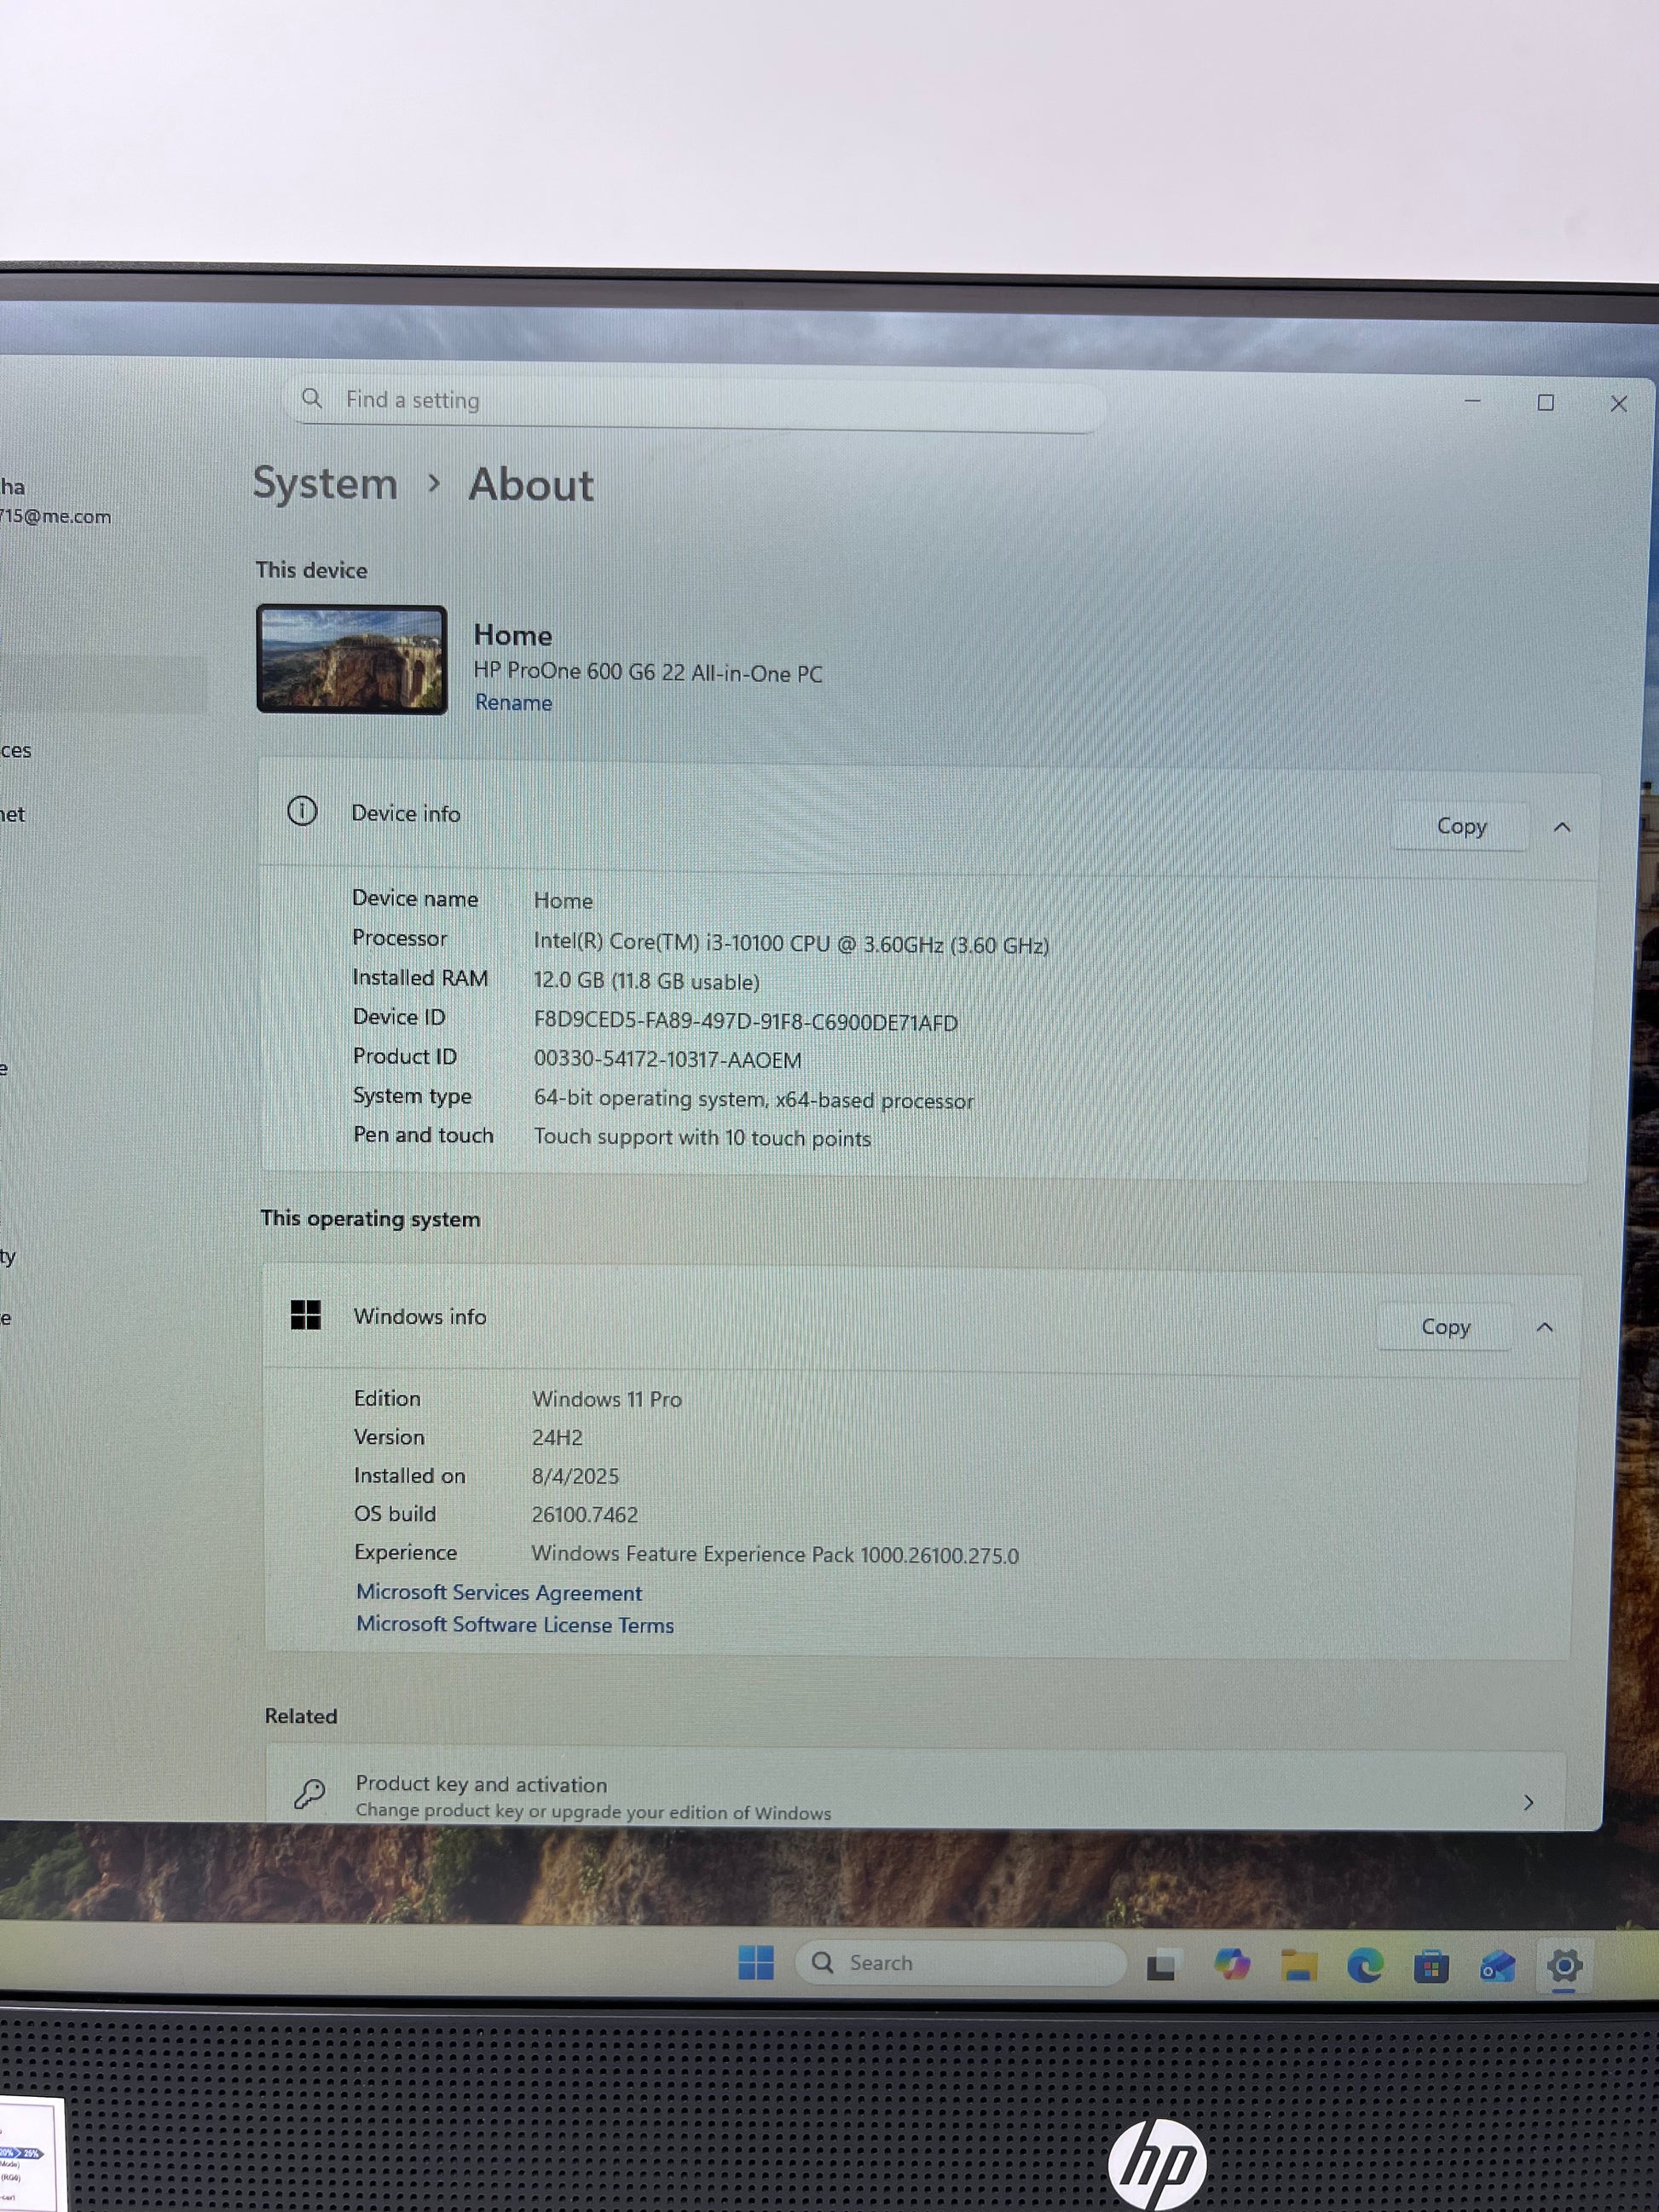The image size is (1659, 2212).
Task: Go back to System in breadcrumb
Action: (325, 483)
